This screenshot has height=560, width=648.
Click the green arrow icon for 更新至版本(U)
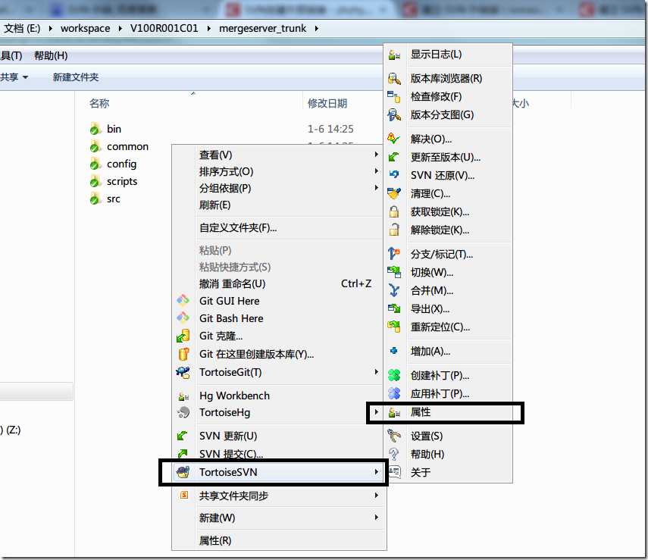point(394,157)
